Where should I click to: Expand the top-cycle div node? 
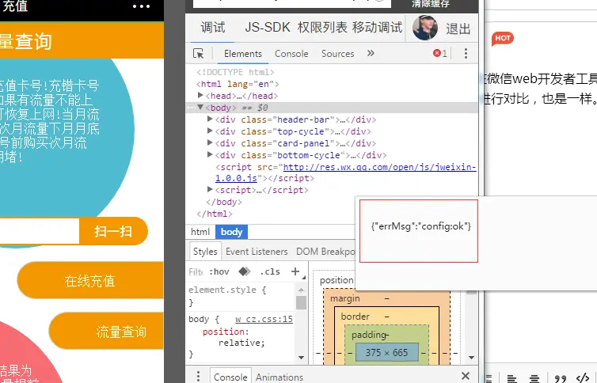[209, 131]
